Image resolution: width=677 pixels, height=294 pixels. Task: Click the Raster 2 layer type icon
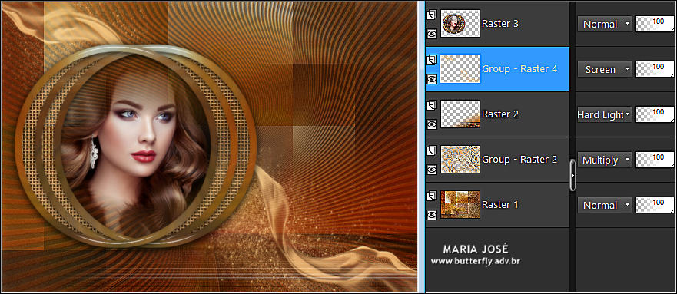pos(432,106)
